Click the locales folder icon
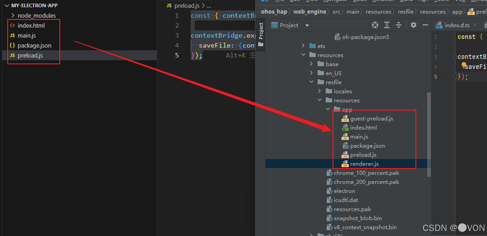The image size is (487, 236). click(x=329, y=92)
